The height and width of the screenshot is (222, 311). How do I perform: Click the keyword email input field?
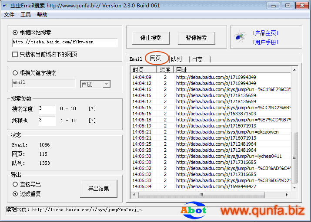click(x=43, y=83)
